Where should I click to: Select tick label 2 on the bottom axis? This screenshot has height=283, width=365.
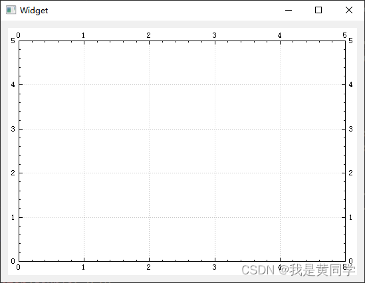coord(148,267)
